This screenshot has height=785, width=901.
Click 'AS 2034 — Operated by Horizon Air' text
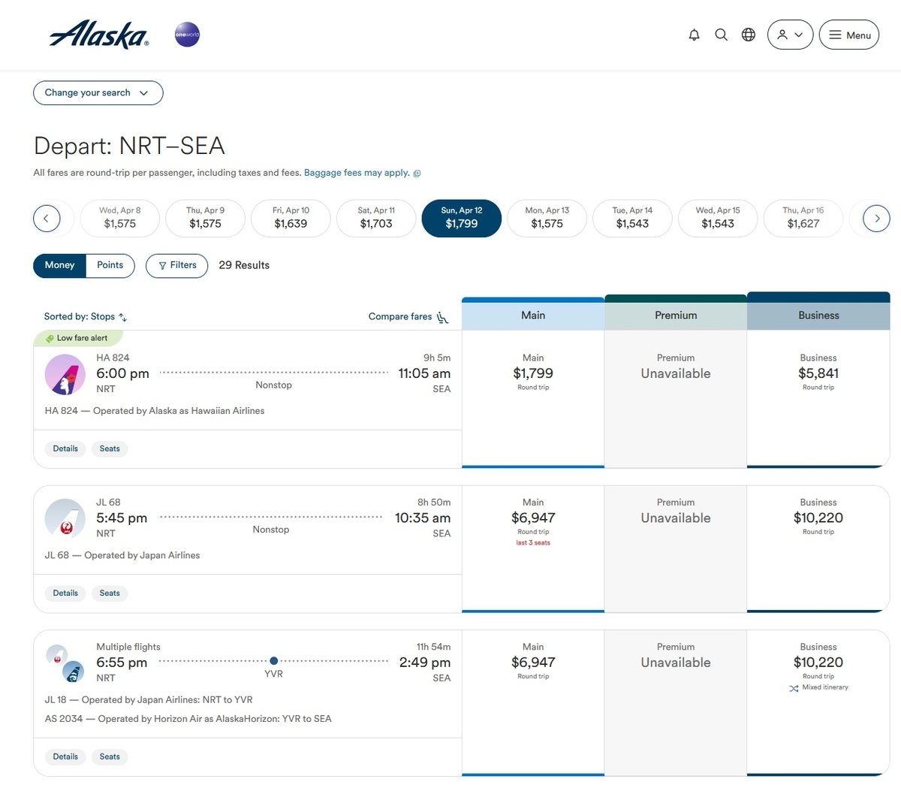188,719
